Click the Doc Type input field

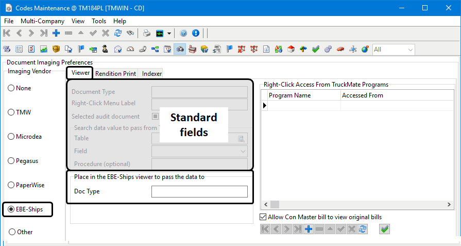click(x=200, y=191)
